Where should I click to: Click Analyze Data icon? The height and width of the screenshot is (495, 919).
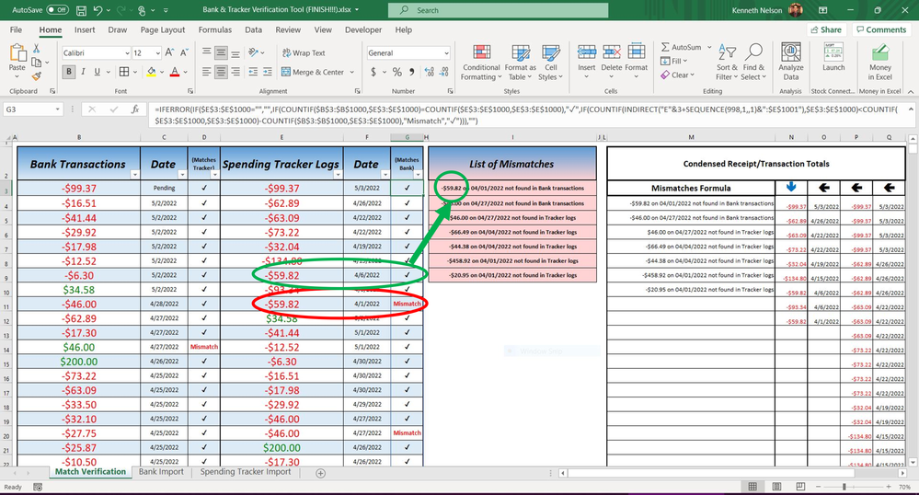click(x=790, y=52)
